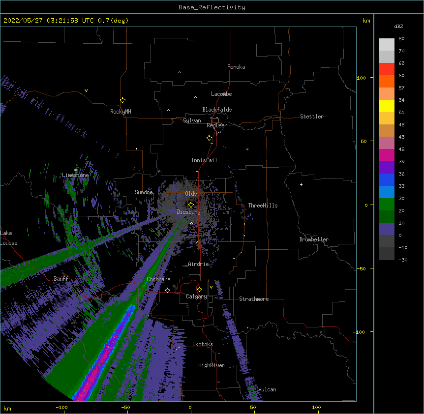The width and height of the screenshot is (424, 414).
Task: Click the yellow swatch between 54 and 51 dBZ
Action: pyautogui.click(x=387, y=106)
